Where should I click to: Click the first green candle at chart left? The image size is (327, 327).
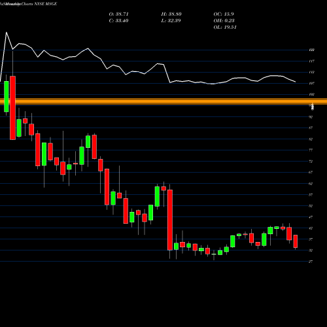(x=7, y=97)
